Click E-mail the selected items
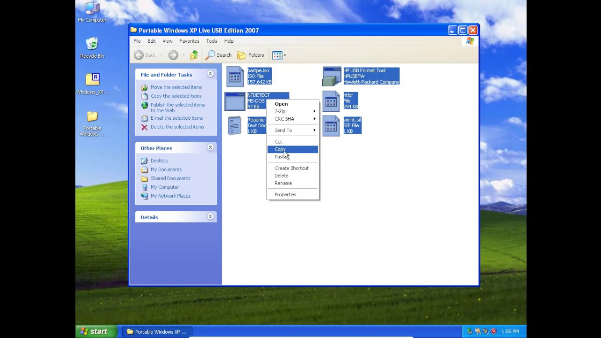The width and height of the screenshot is (601, 338). 177,118
